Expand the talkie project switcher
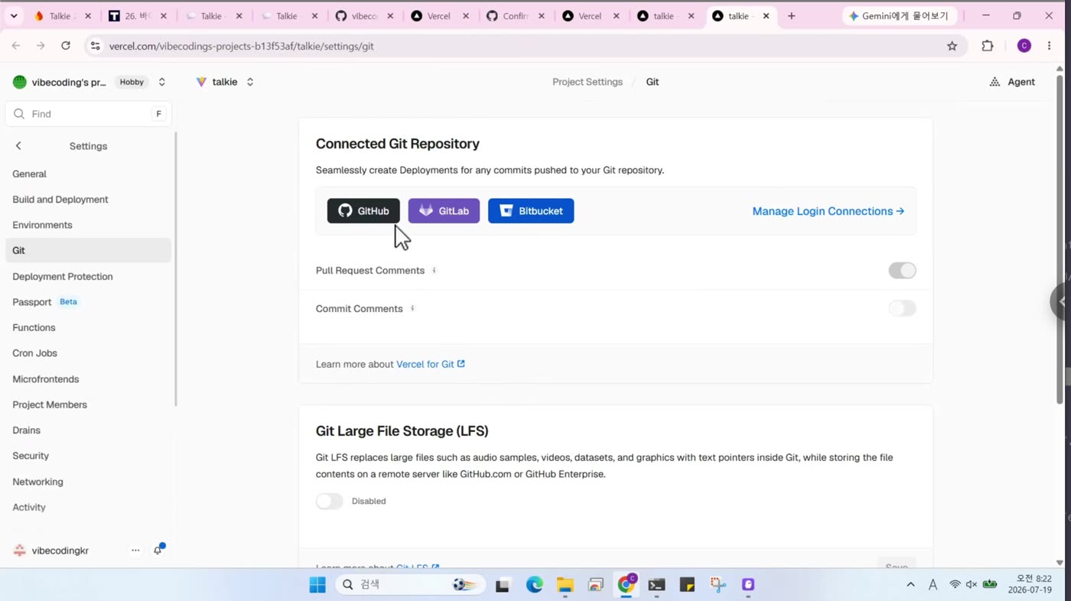 pos(249,82)
